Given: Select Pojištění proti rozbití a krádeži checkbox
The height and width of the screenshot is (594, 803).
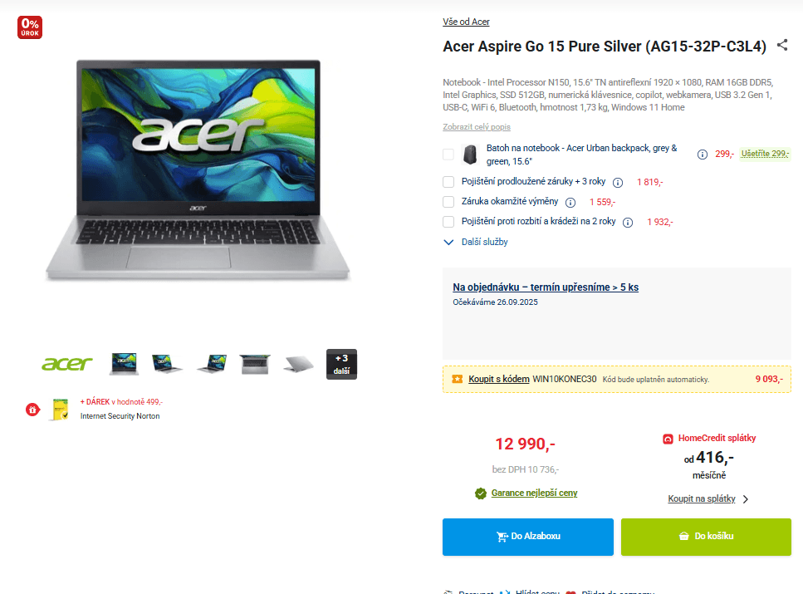Looking at the screenshot, I should pos(448,222).
